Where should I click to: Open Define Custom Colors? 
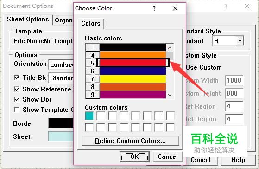pos(130,141)
